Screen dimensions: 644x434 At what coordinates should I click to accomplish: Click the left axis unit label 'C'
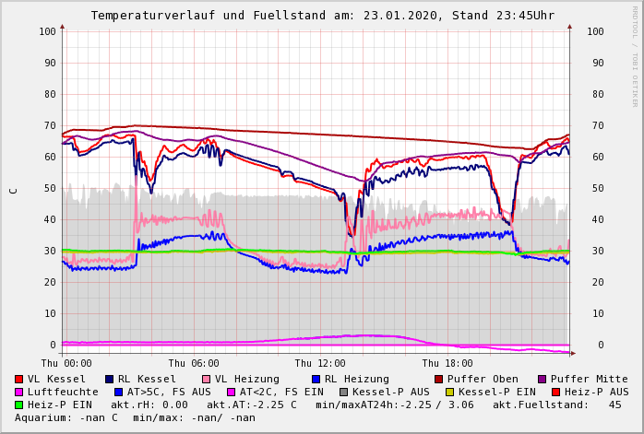14,191
